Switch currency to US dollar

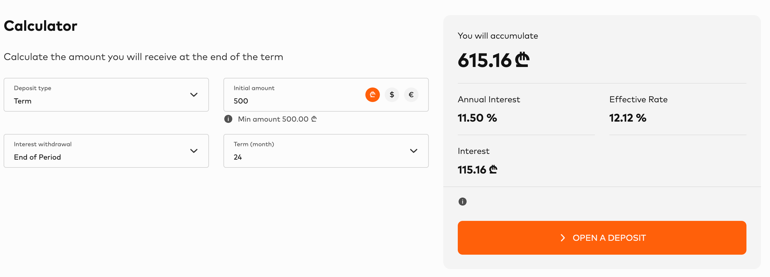(x=392, y=95)
